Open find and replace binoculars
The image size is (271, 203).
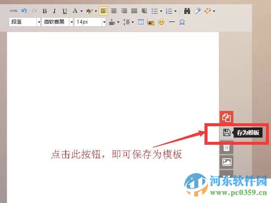187,11
